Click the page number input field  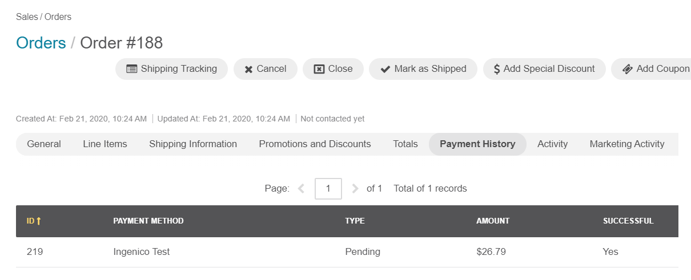pyautogui.click(x=328, y=188)
